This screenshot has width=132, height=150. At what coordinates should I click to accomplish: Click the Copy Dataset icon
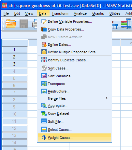44,113
